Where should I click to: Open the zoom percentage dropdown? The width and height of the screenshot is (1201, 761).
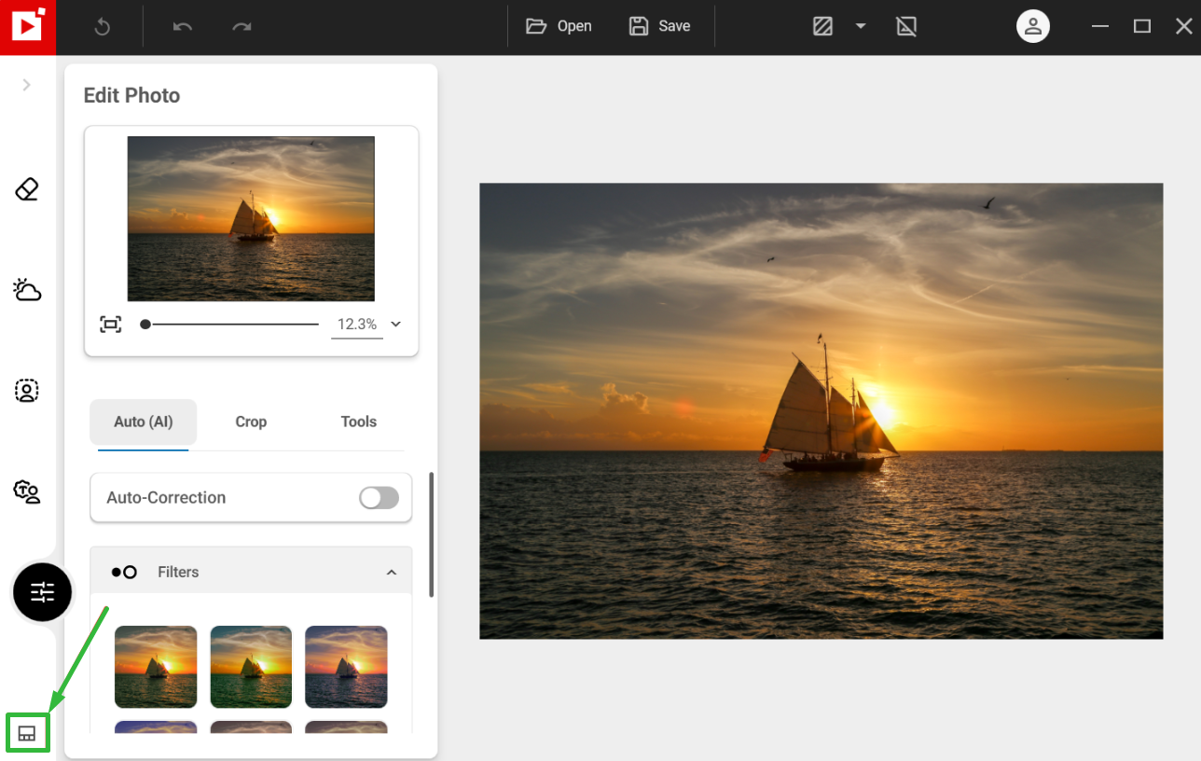tap(395, 325)
